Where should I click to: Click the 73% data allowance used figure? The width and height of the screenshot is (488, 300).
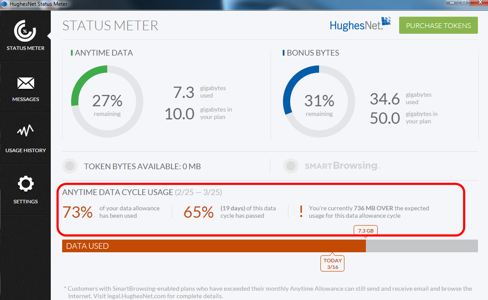[78, 212]
